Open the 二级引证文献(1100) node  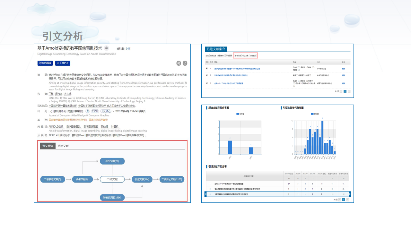point(172,179)
